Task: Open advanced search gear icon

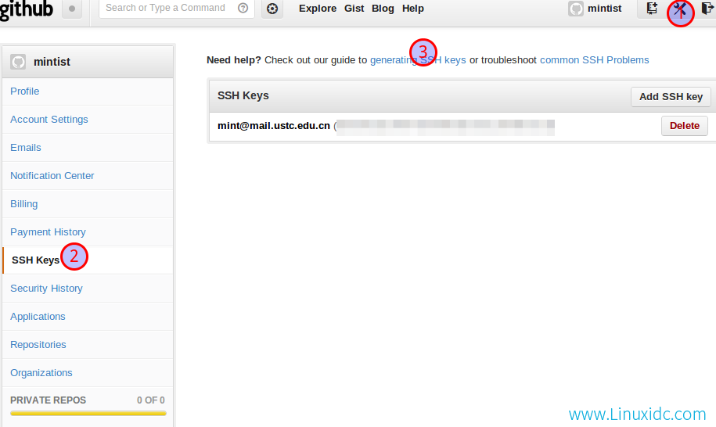Action: pyautogui.click(x=272, y=9)
